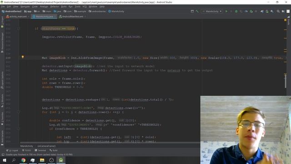Close the AndroidManifest.xml tab

pos(85,16)
